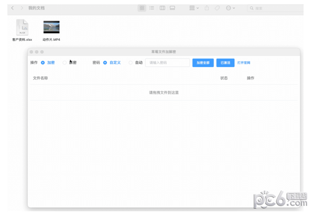Choose the 自动 password option
Image resolution: width=314 pixels, height=215 pixels.
click(131, 63)
